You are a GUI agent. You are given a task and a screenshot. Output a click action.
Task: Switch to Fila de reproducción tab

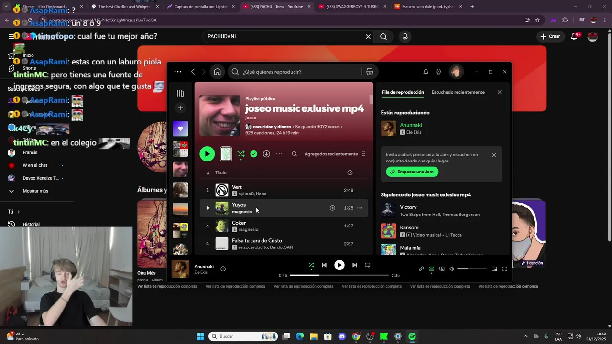point(403,92)
